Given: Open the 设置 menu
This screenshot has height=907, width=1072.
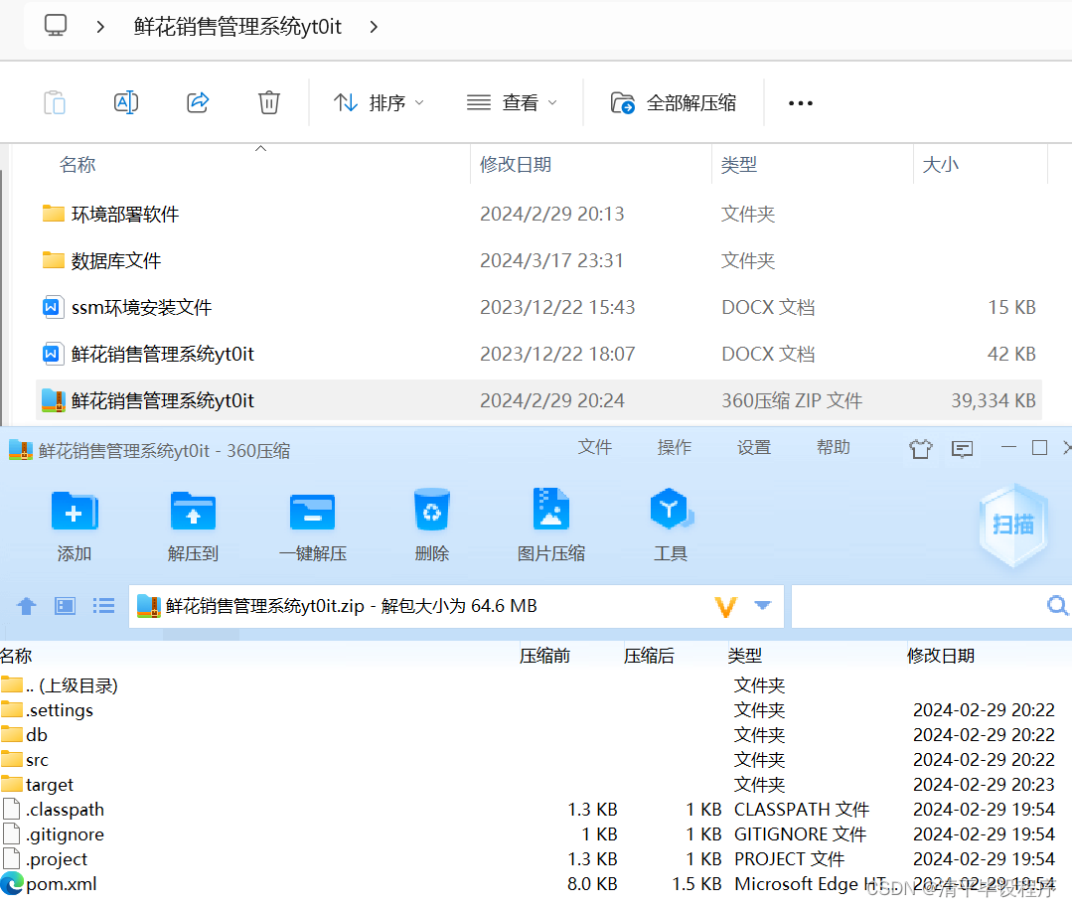Looking at the screenshot, I should coord(753,447).
